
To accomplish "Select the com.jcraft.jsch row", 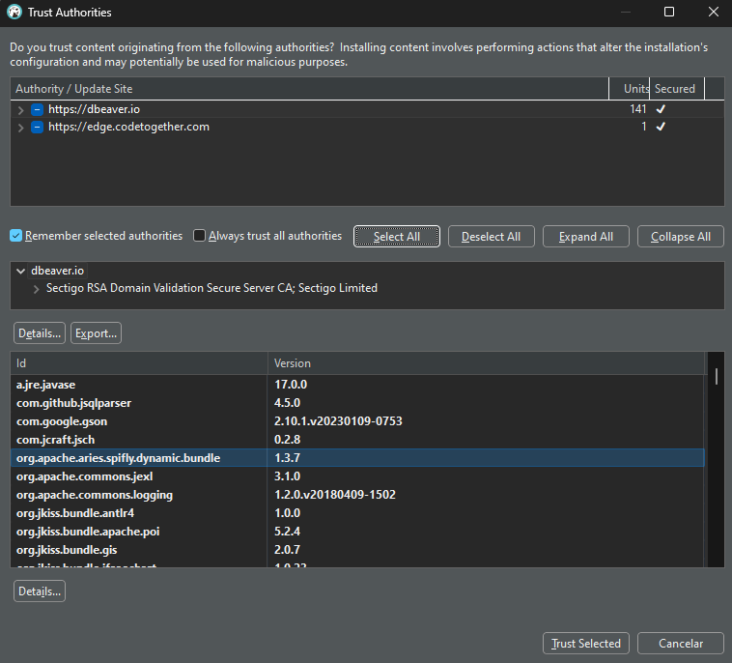I will (357, 440).
